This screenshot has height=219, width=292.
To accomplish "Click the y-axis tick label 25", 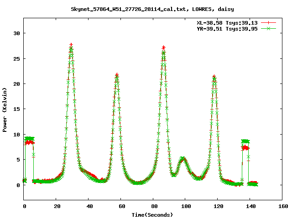I will (x=16, y=59).
